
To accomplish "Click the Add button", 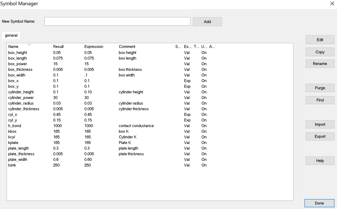I will pos(207,22).
